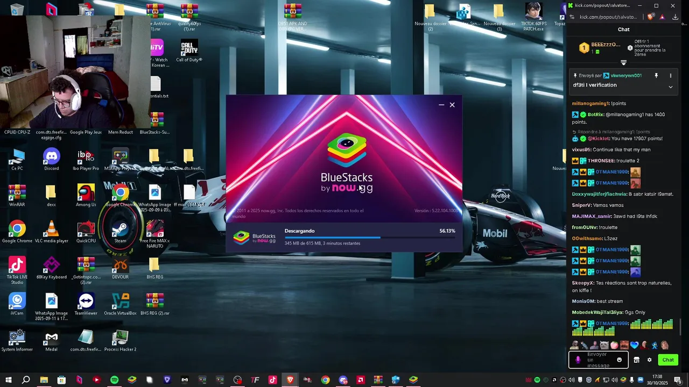Click the blue heart quick emote
Viewport: 689px width, 387px height.
(x=634, y=345)
